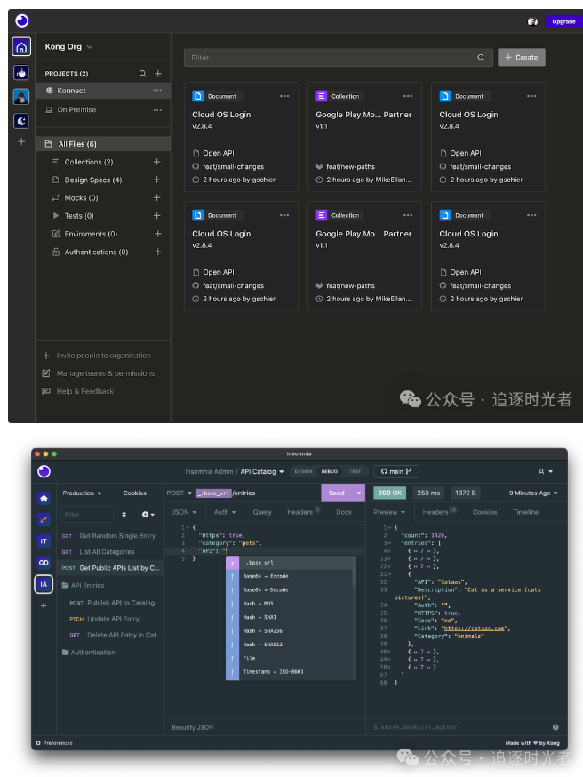Select All Files (6)
The height and width of the screenshot is (777, 583).
click(x=103, y=144)
